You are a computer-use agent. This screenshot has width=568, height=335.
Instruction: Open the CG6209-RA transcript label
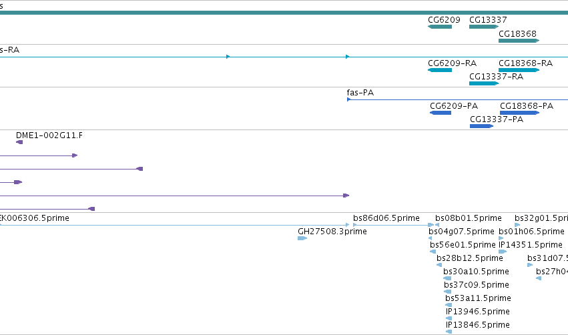(452, 63)
